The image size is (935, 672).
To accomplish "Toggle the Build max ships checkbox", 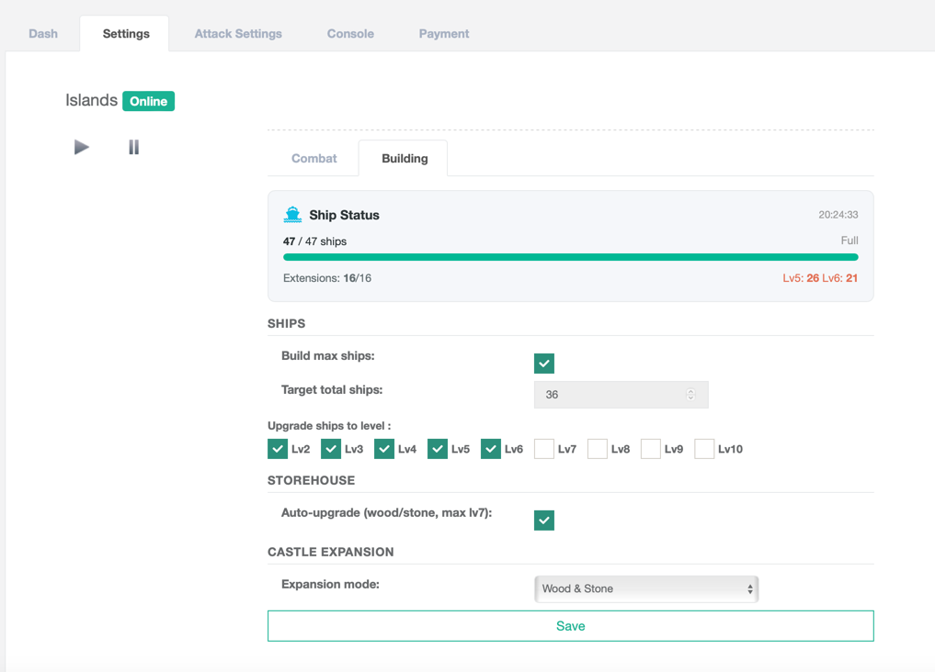I will pyautogui.click(x=544, y=364).
